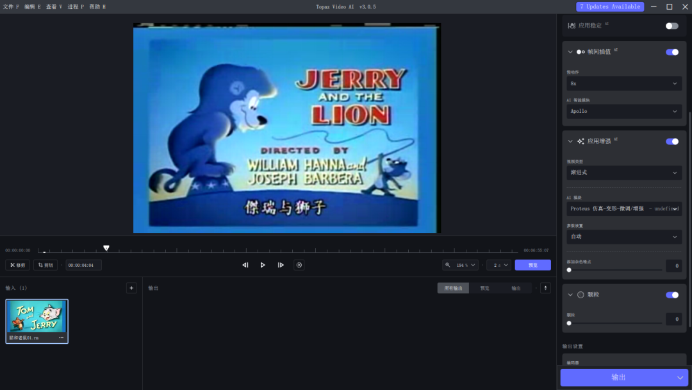Click the 修剪 trim scissors button

[18, 265]
